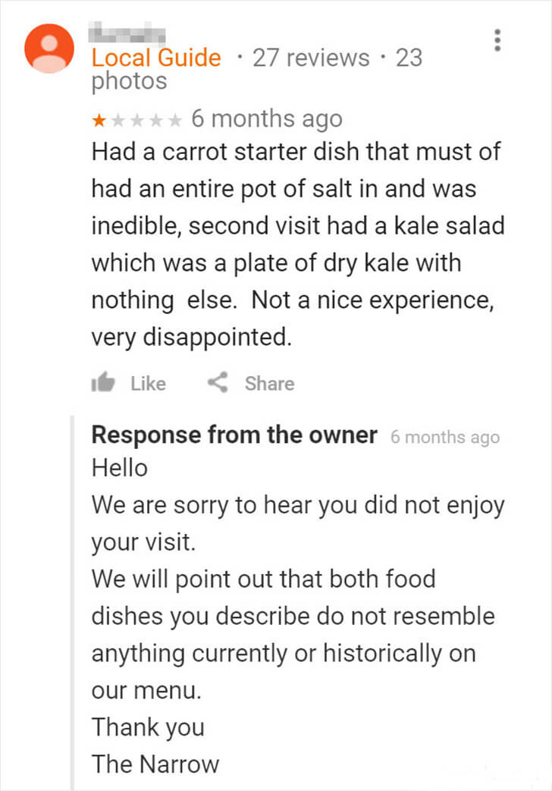Image resolution: width=552 pixels, height=791 pixels.
Task: Click the fifth grey rating star
Action: click(174, 120)
